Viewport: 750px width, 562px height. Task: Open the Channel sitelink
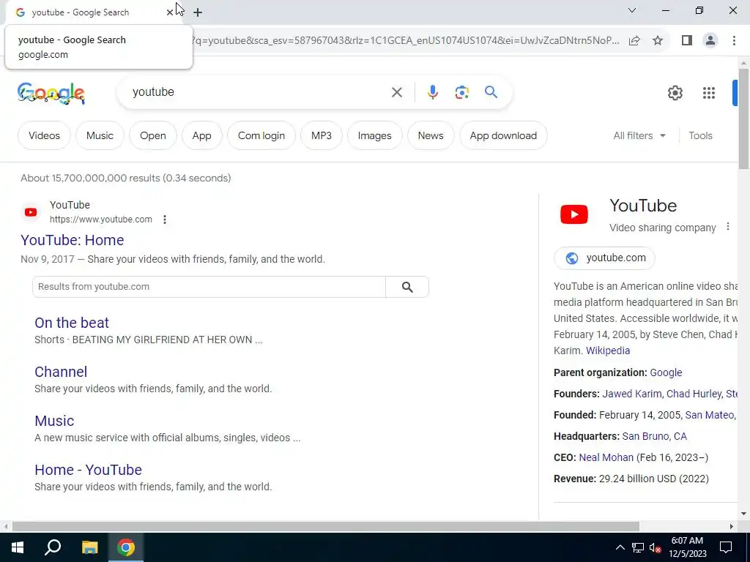click(61, 372)
